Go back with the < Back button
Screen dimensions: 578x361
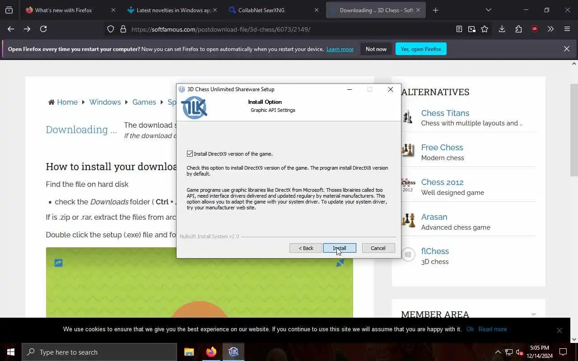306,248
